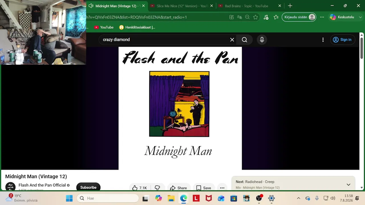This screenshot has width=365, height=205.
Task: Open the media control music note icon
Action: [266, 17]
